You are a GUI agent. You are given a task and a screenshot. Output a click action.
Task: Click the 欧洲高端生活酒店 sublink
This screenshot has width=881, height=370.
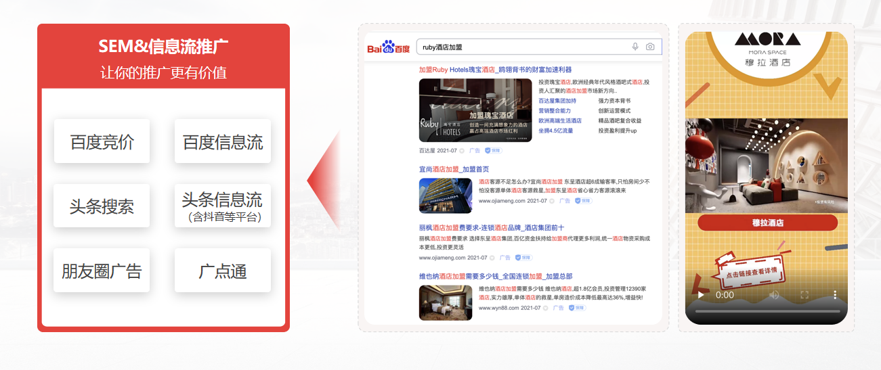560,120
